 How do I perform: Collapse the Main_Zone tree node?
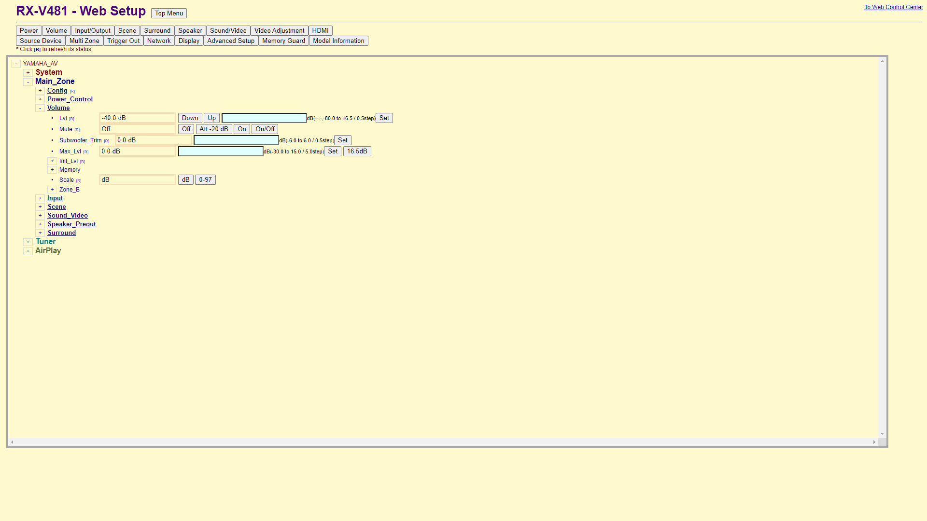point(28,82)
